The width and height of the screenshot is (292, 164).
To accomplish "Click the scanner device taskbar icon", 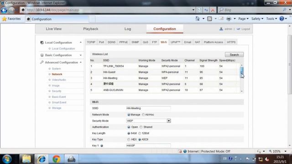I will click(x=71, y=159).
